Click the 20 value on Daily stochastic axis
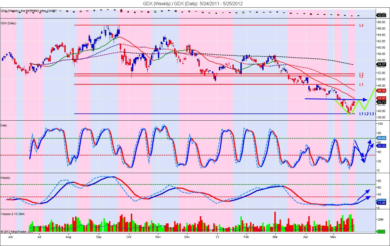 point(380,161)
